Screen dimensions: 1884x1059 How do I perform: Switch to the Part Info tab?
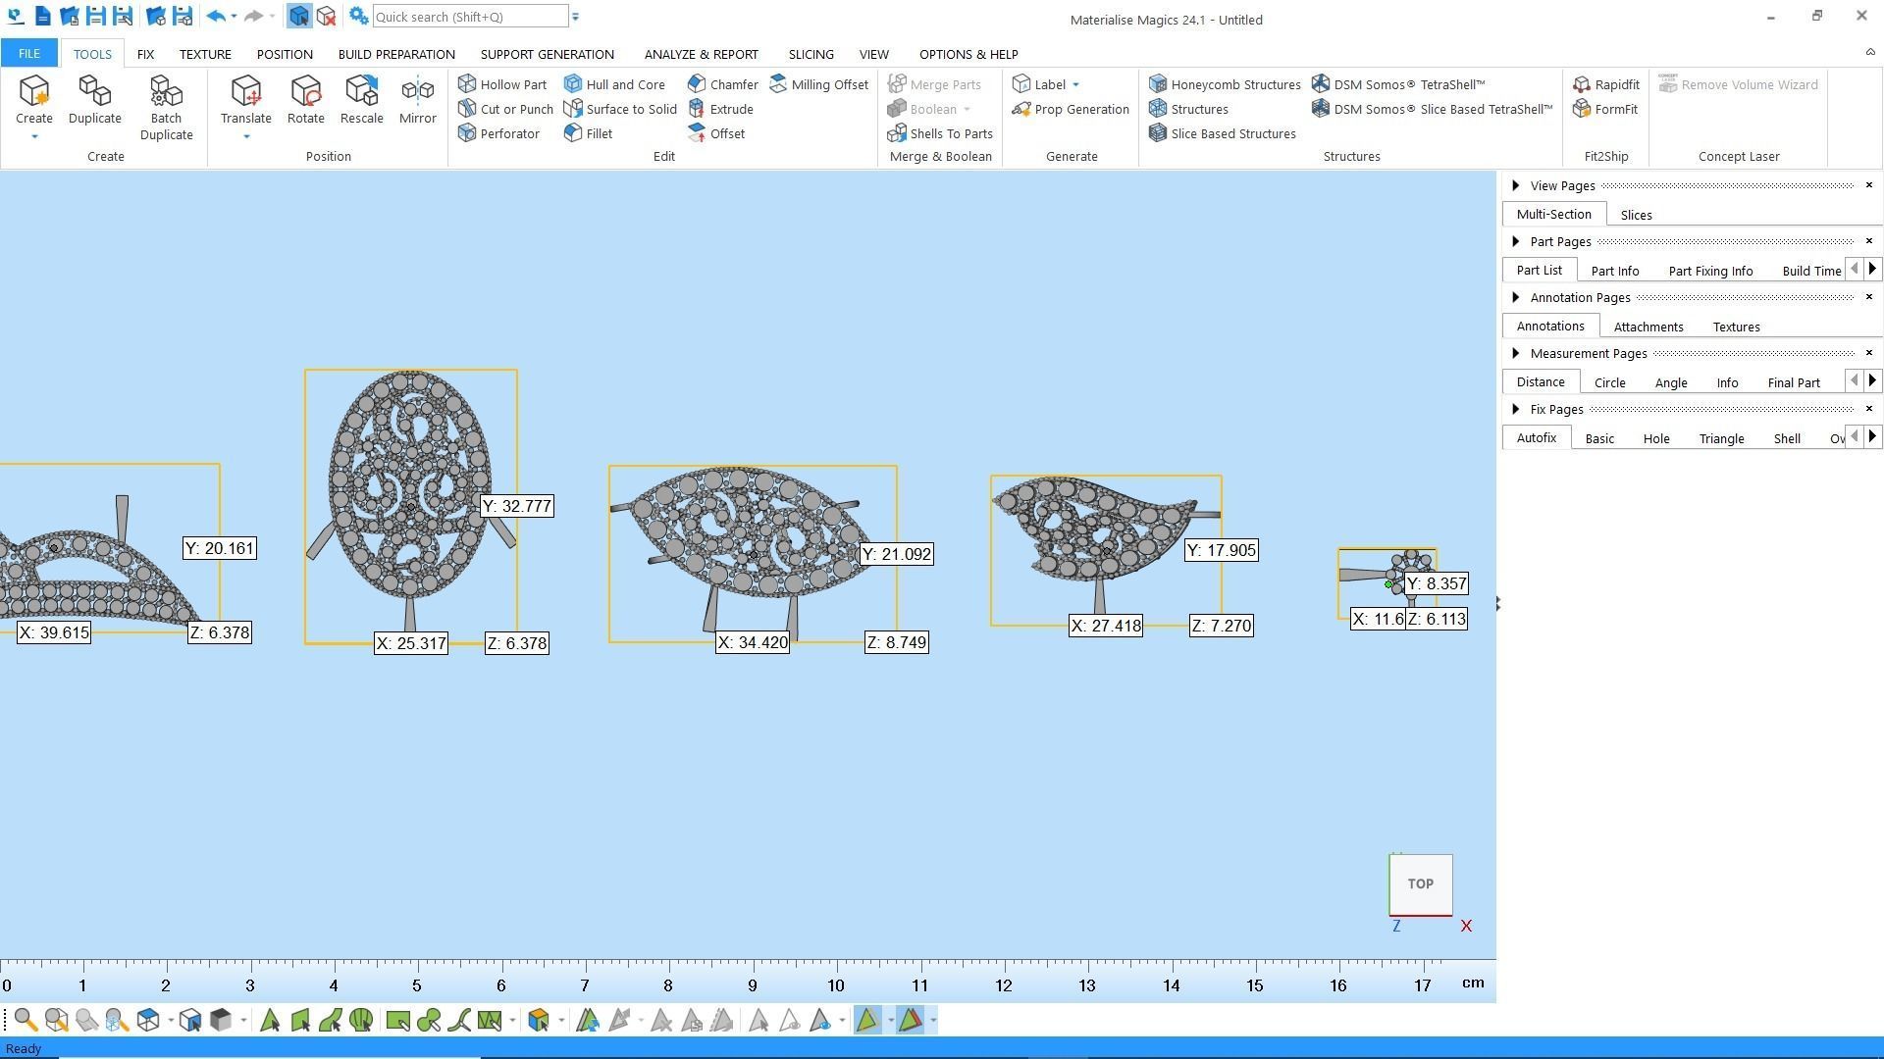click(1614, 271)
